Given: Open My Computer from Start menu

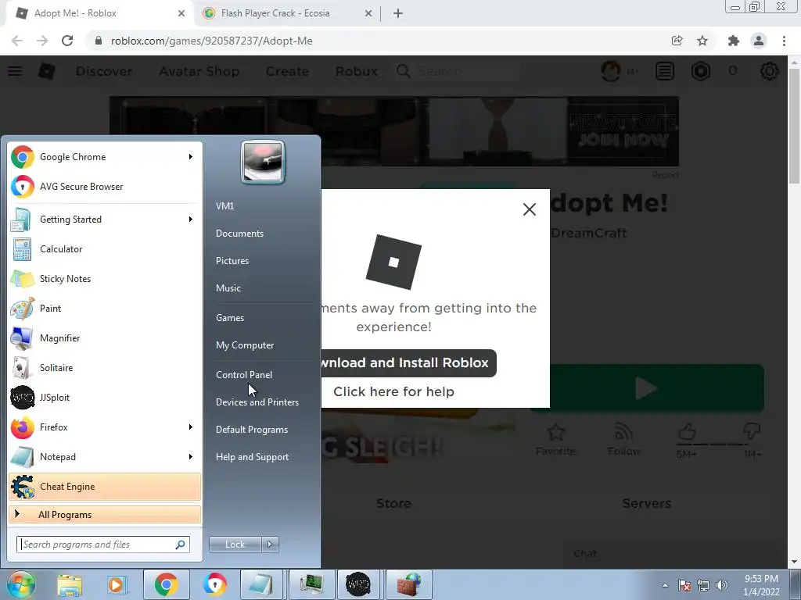Looking at the screenshot, I should 245,345.
